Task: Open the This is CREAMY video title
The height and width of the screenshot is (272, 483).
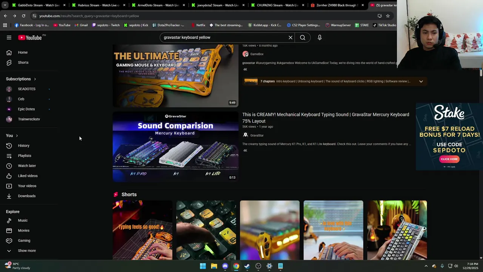Action: pos(326,118)
